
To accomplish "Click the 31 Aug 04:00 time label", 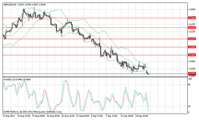I will (83, 116).
